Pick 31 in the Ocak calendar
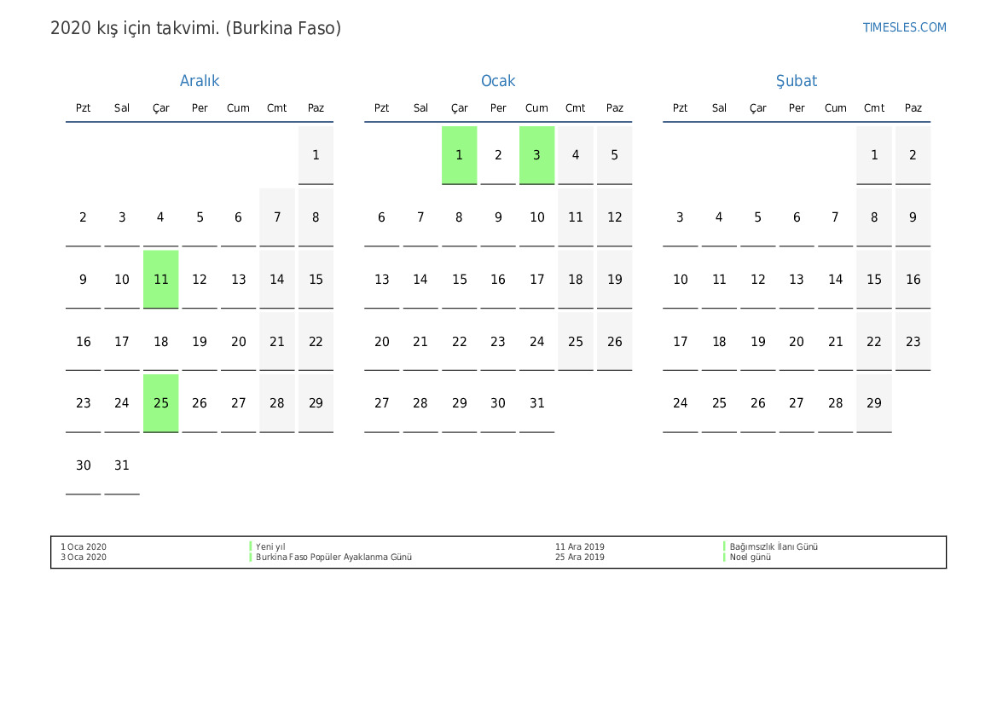The height and width of the screenshot is (705, 997). [x=536, y=403]
